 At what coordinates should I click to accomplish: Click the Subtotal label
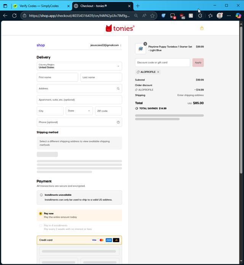(140, 80)
